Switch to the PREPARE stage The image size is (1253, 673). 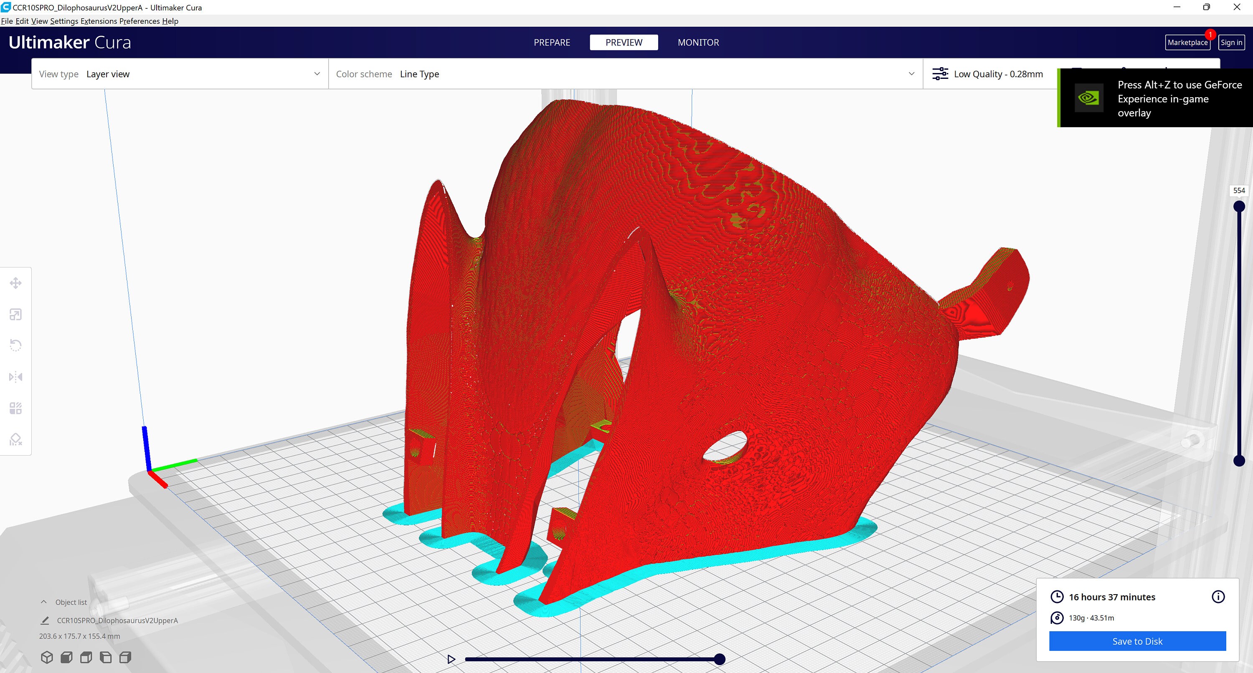pyautogui.click(x=552, y=42)
